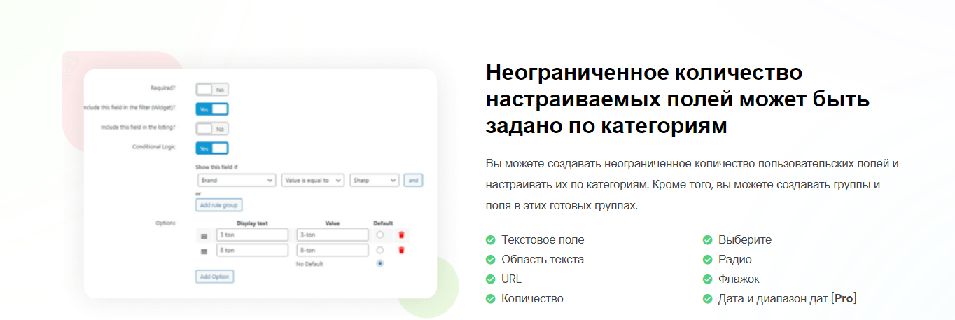Screen dimensions: 955x320
Task: Open the Value is equal to dropdown
Action: (x=313, y=180)
